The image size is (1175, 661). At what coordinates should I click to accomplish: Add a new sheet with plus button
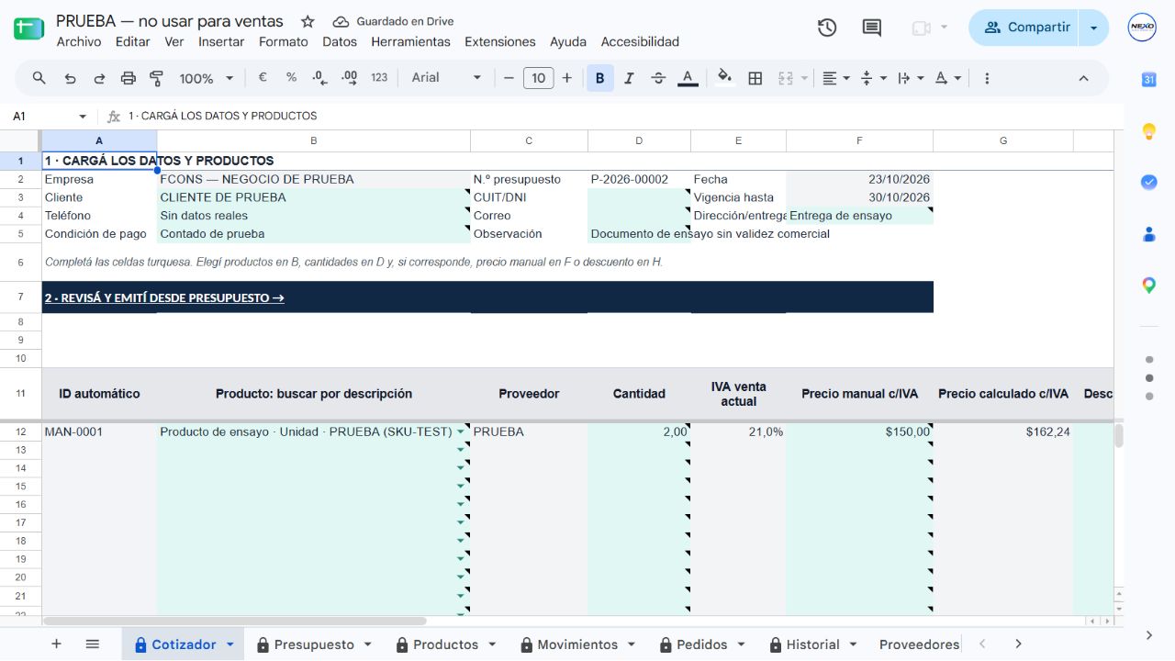(56, 644)
